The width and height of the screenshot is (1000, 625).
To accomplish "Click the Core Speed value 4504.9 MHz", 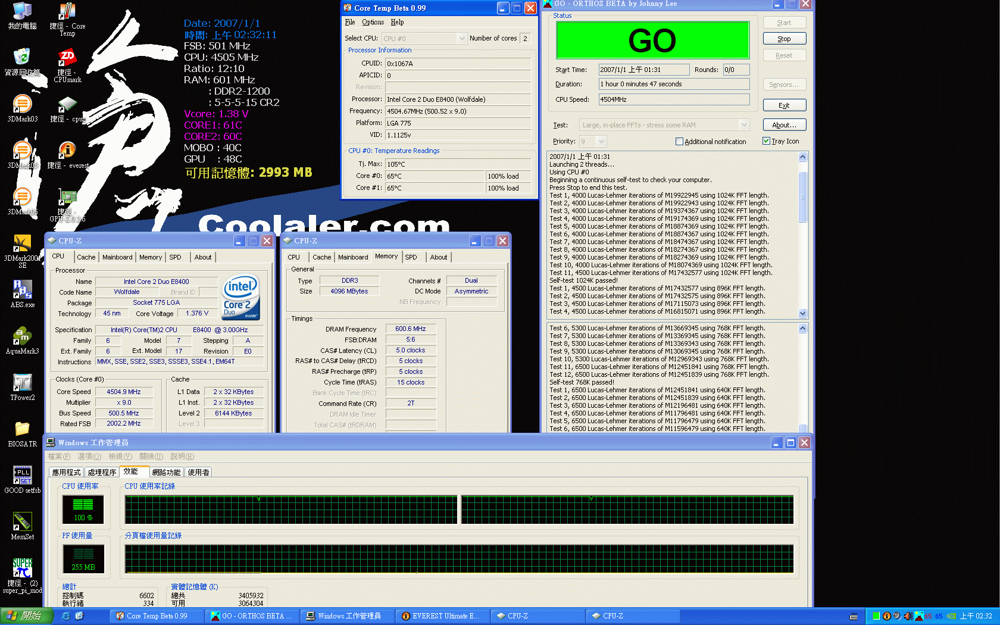I will click(124, 392).
